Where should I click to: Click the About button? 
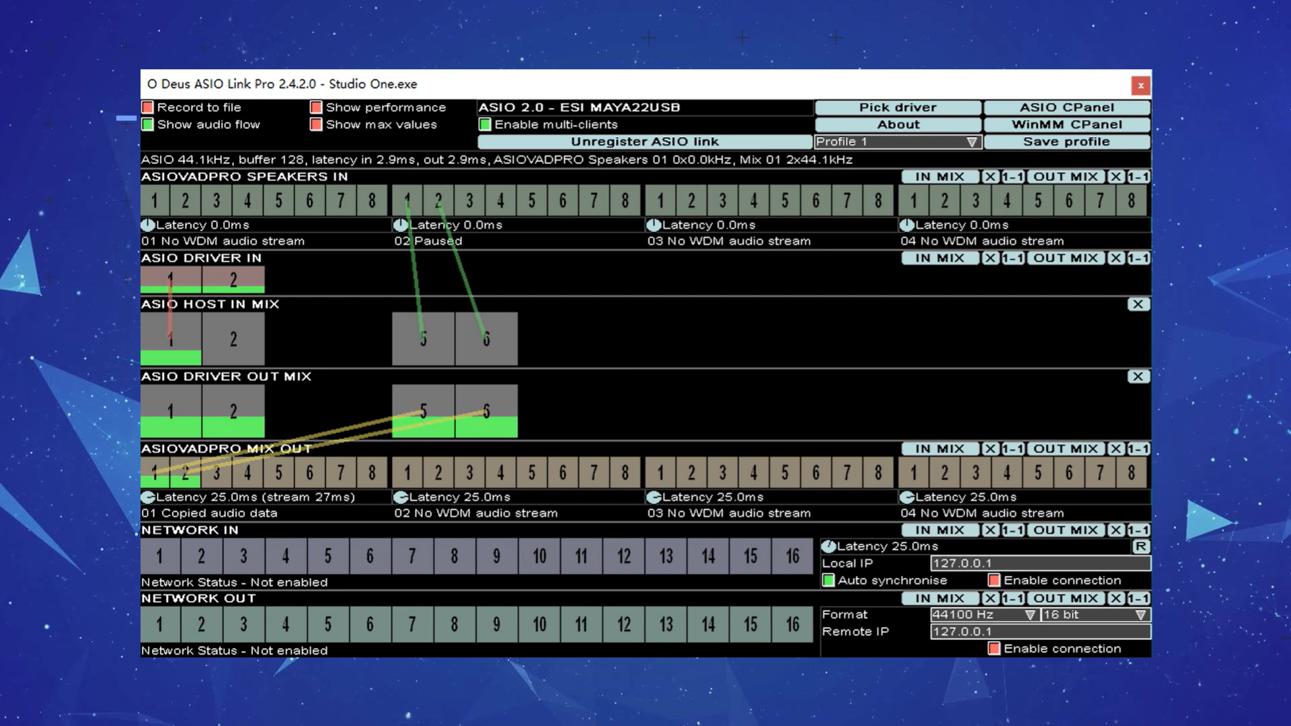898,124
